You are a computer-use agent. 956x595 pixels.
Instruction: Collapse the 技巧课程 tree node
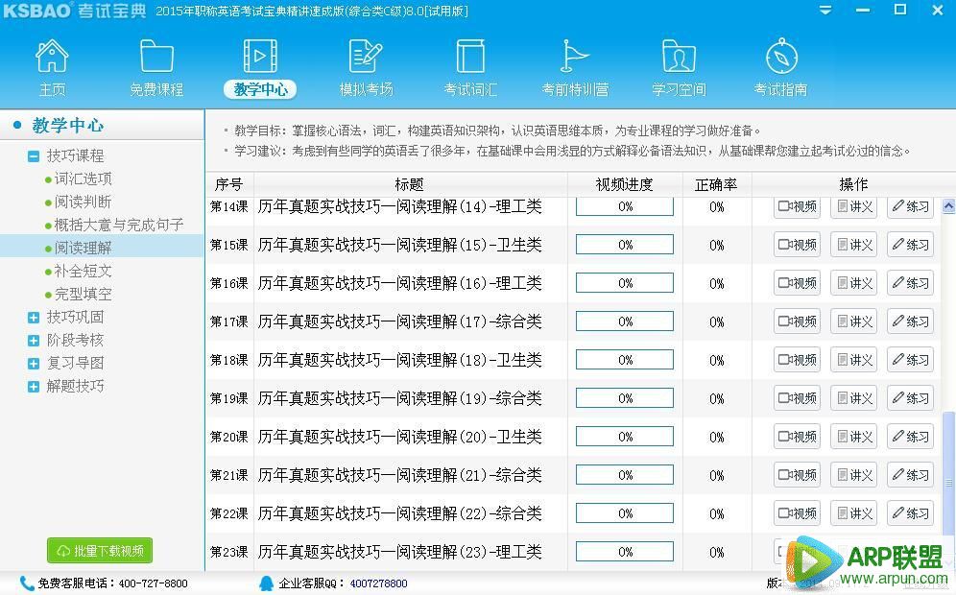coord(34,156)
